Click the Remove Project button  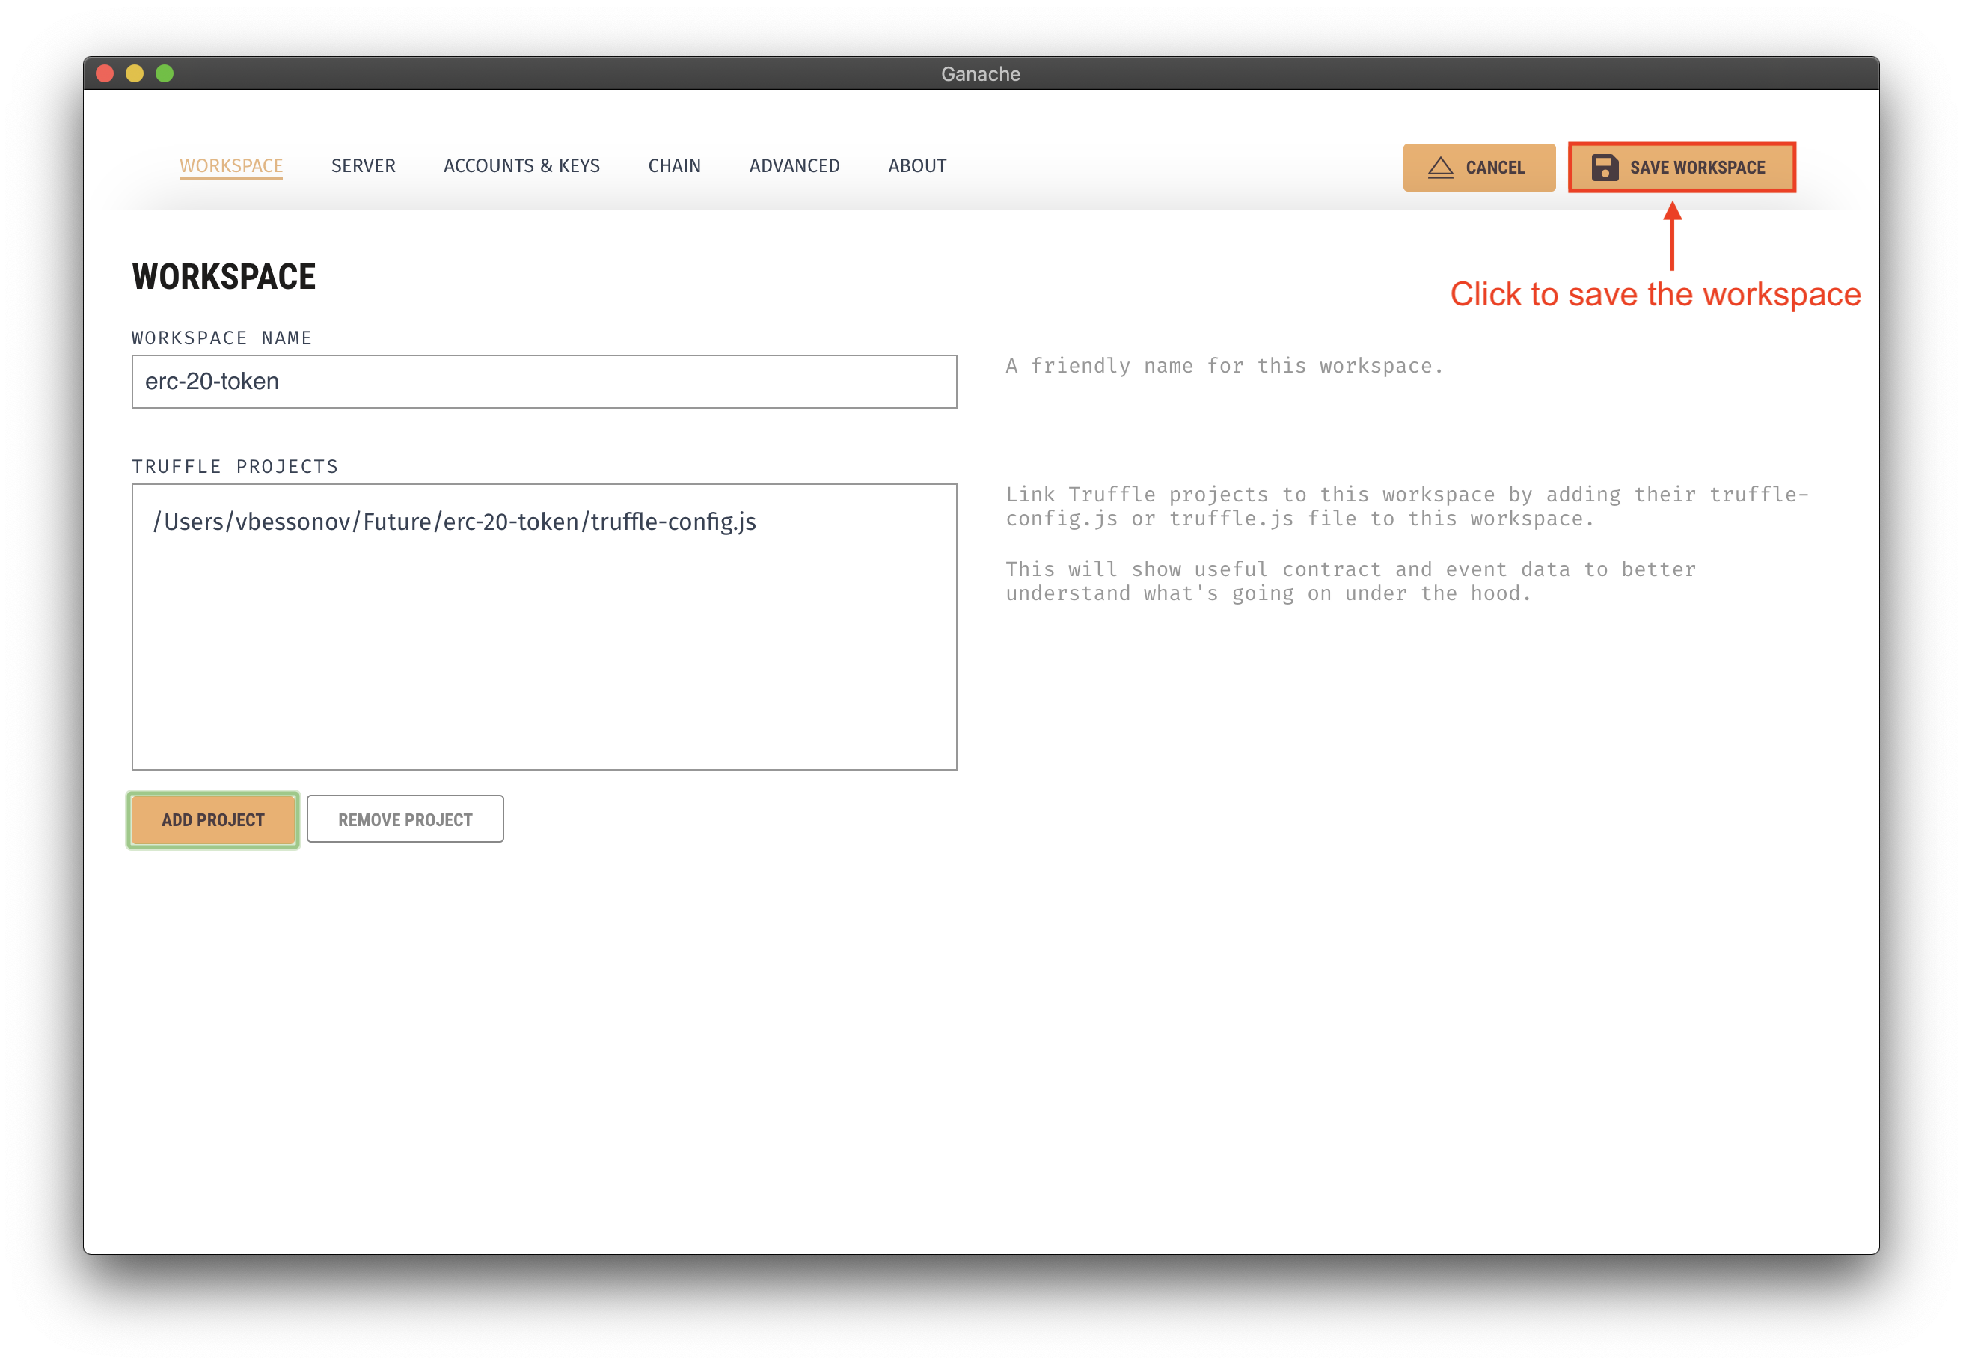pos(405,820)
